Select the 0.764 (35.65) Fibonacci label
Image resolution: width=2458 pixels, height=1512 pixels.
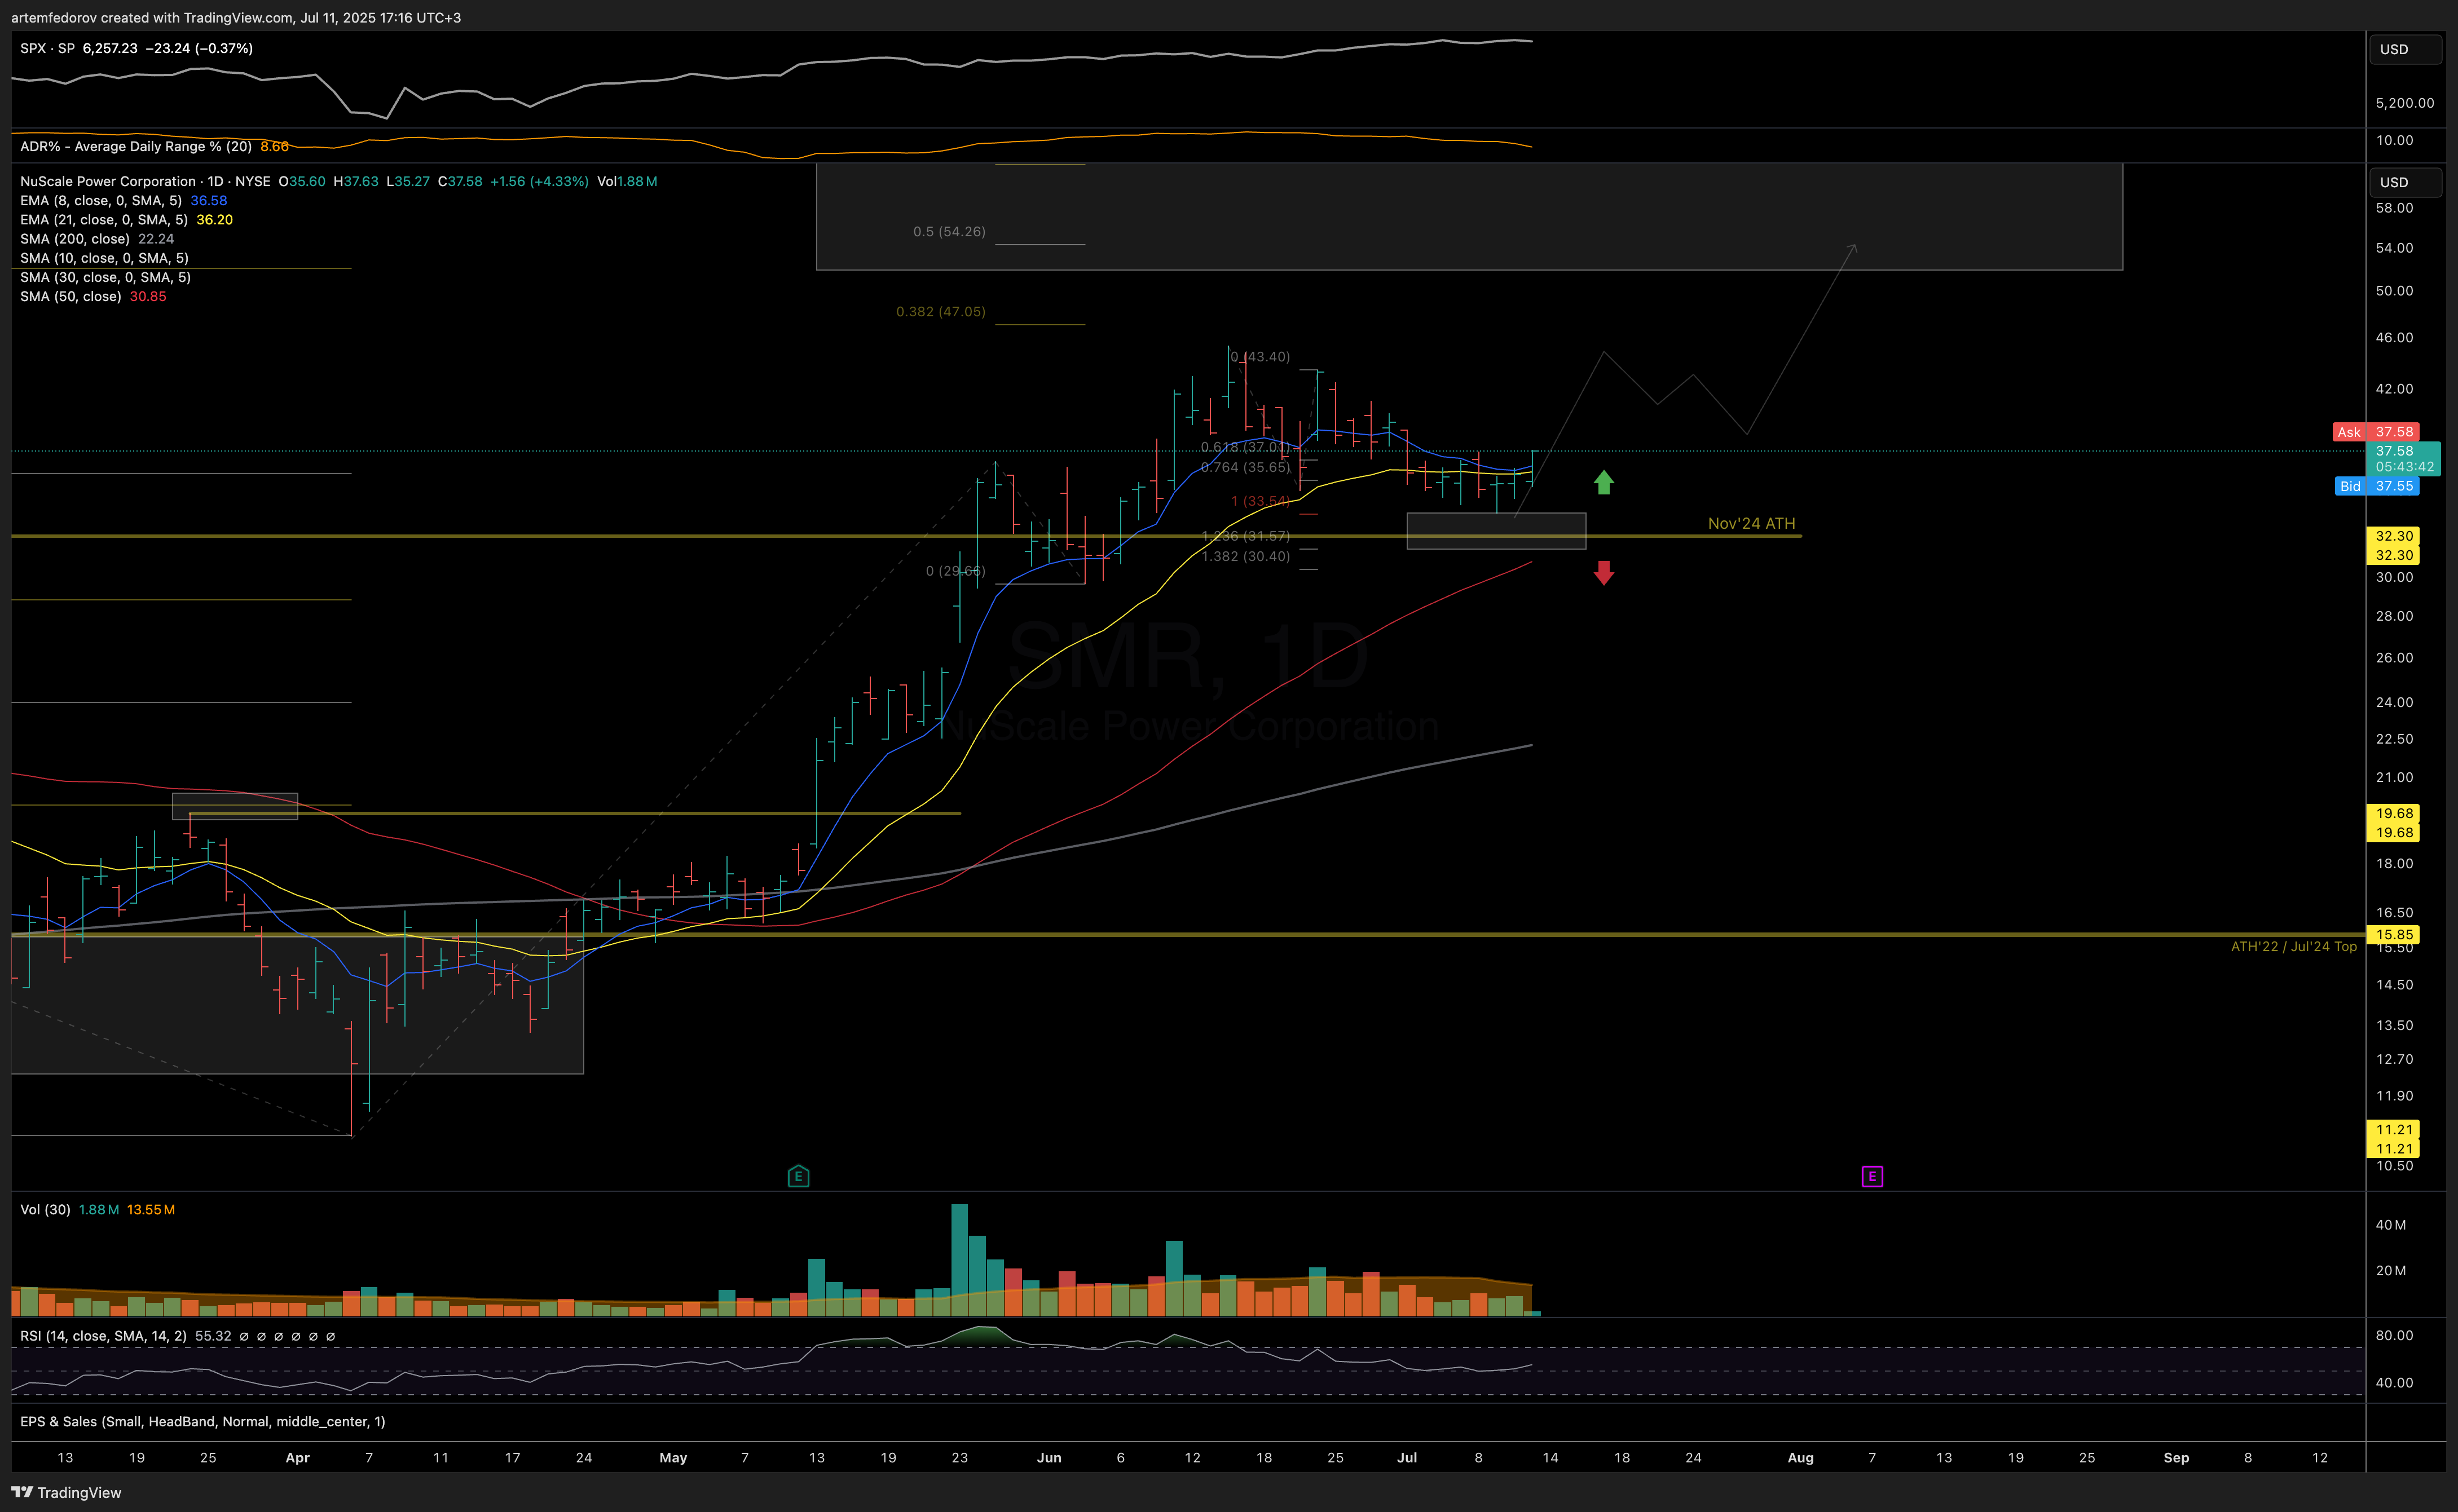pyautogui.click(x=1245, y=467)
